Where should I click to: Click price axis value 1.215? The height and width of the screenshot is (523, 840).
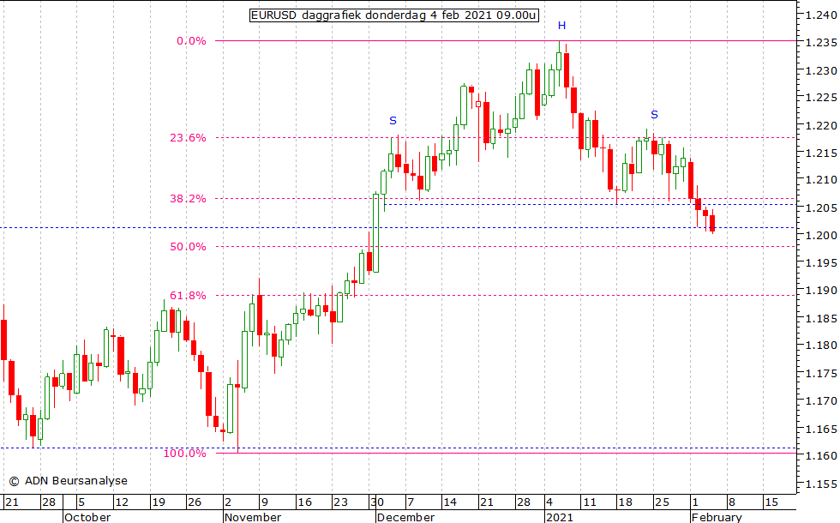[x=822, y=153]
